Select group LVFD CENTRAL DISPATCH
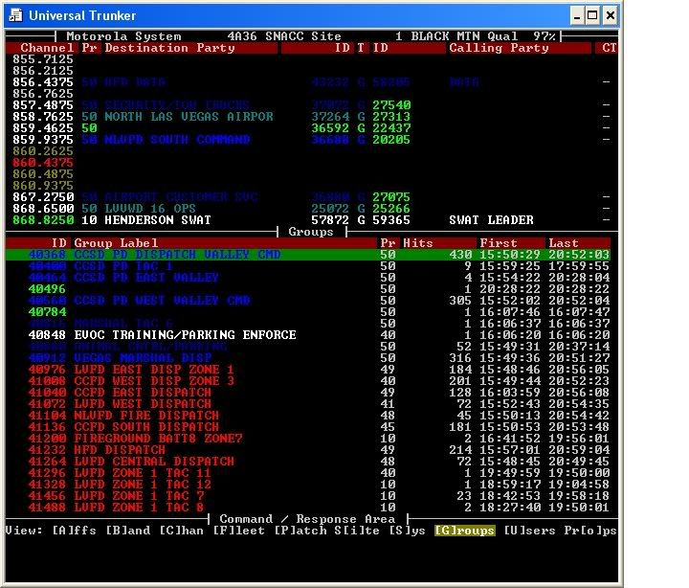The height and width of the screenshot is (588, 689). coord(308,461)
